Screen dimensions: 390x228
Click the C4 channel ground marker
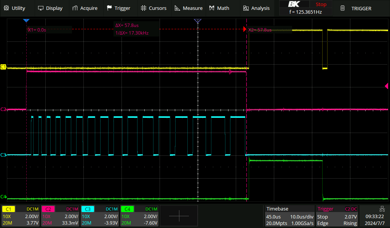(x=3, y=197)
